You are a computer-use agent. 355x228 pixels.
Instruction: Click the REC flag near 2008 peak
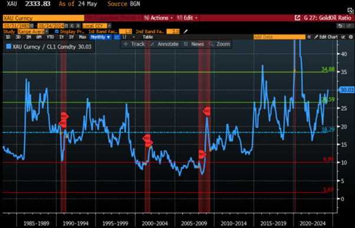click(206, 111)
